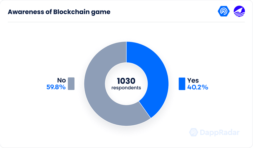Image resolution: width=253 pixels, height=148 pixels.
Task: Click the round blue wave logo
Action: [239, 11]
